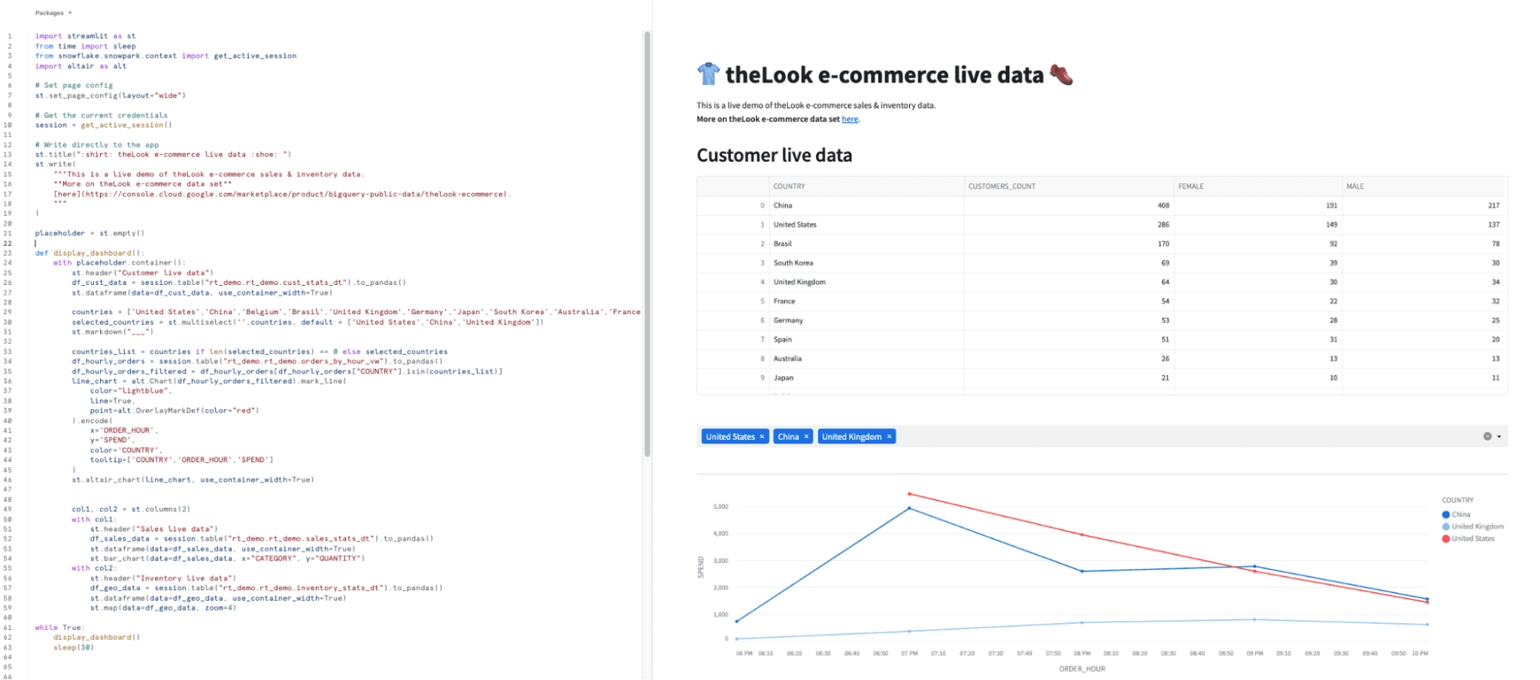1540x680 pixels.
Task: Click the ORDER_HOUR axis label
Action: pos(1082,669)
